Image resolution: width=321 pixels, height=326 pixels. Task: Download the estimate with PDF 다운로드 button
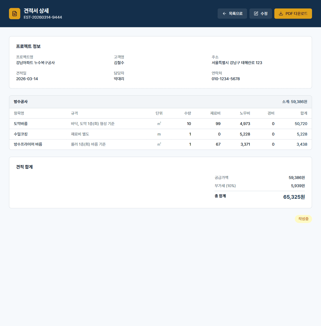293,14
